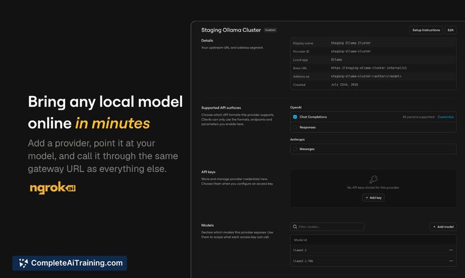Open the options menu for llama3.2
Image resolution: width=465 pixels, height=278 pixels.
451,250
